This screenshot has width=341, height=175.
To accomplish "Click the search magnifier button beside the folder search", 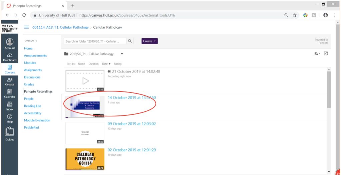I will coord(130,41).
